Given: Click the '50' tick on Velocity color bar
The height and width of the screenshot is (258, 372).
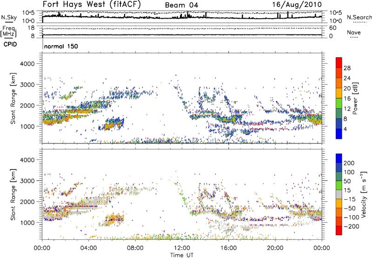Looking at the screenshot, I should coord(347,181).
